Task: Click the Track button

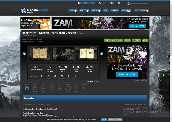Action: click(x=127, y=40)
